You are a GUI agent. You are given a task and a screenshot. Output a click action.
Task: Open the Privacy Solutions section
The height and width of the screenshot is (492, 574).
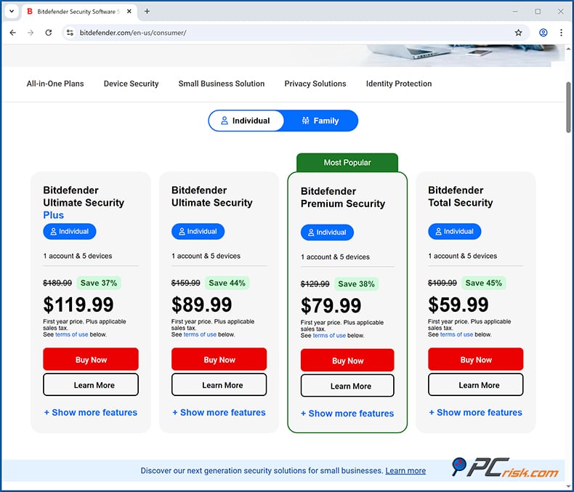(315, 84)
